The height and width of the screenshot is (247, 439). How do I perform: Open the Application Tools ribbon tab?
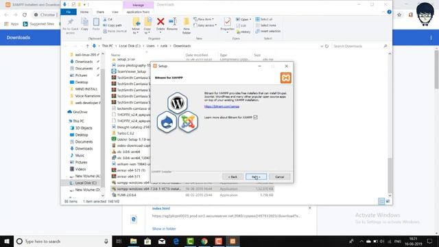138,12
